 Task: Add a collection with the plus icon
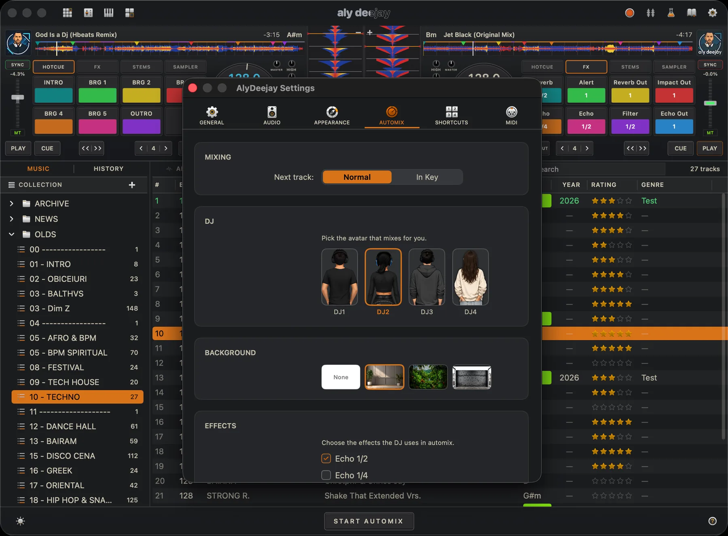point(132,185)
